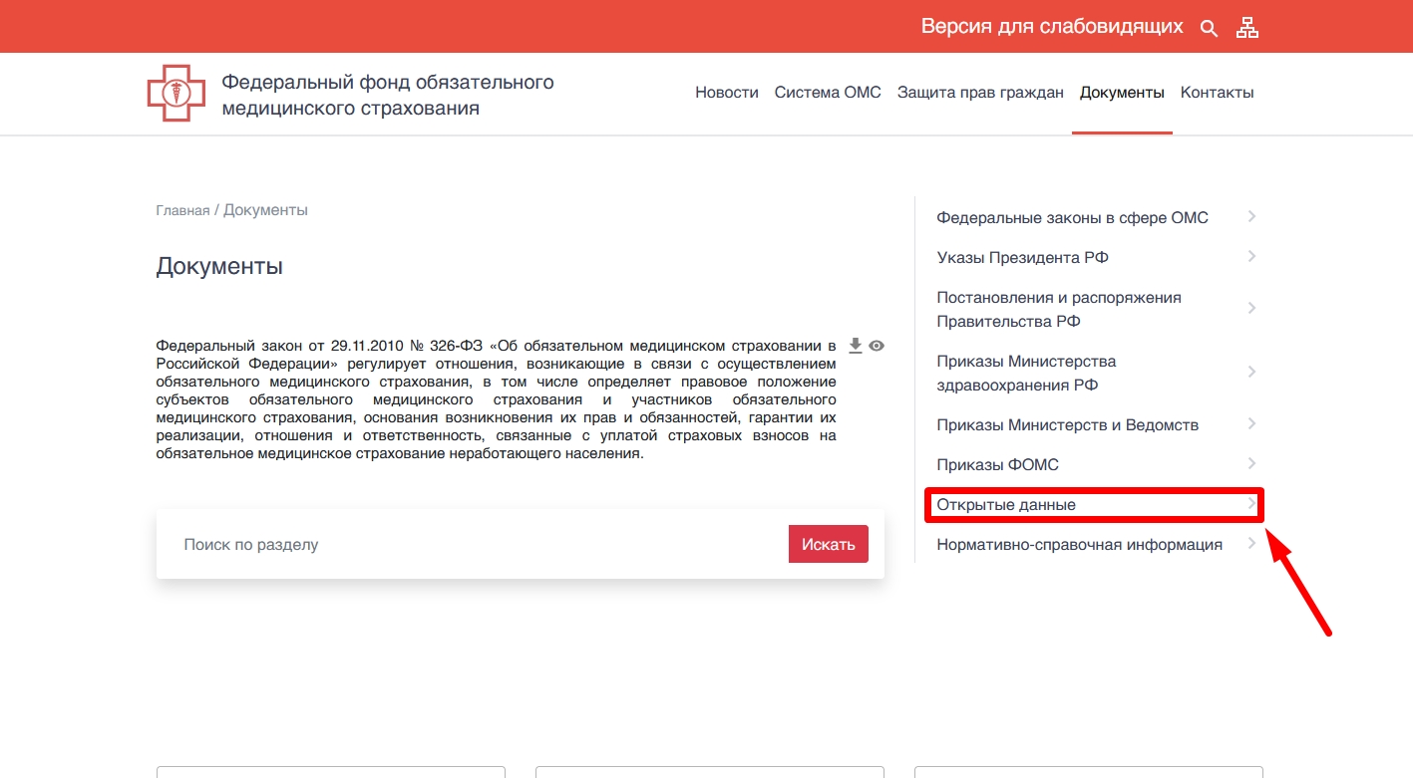Open Приказы Министерства здравоохранения РФ
This screenshot has width=1413, height=778.
pyautogui.click(x=1026, y=373)
